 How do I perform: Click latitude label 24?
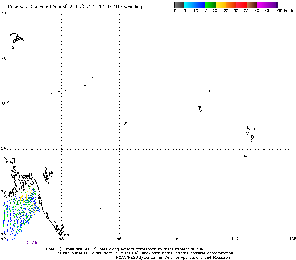point(3,148)
